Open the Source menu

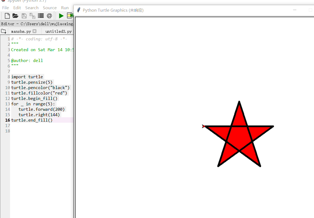click(50, 8)
